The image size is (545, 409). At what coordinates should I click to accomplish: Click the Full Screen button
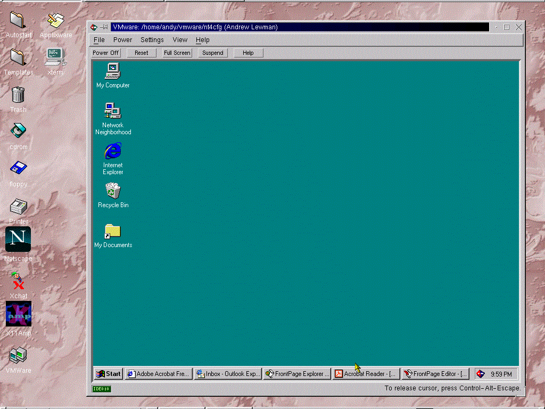pos(177,53)
